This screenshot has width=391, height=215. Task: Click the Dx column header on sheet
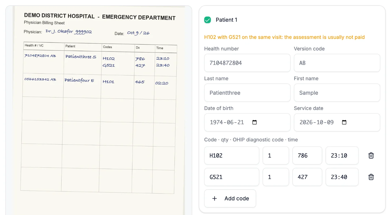pyautogui.click(x=138, y=48)
